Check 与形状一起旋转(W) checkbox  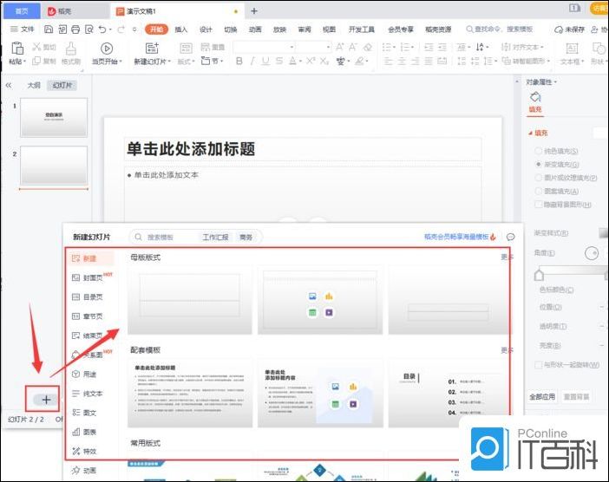click(x=539, y=364)
